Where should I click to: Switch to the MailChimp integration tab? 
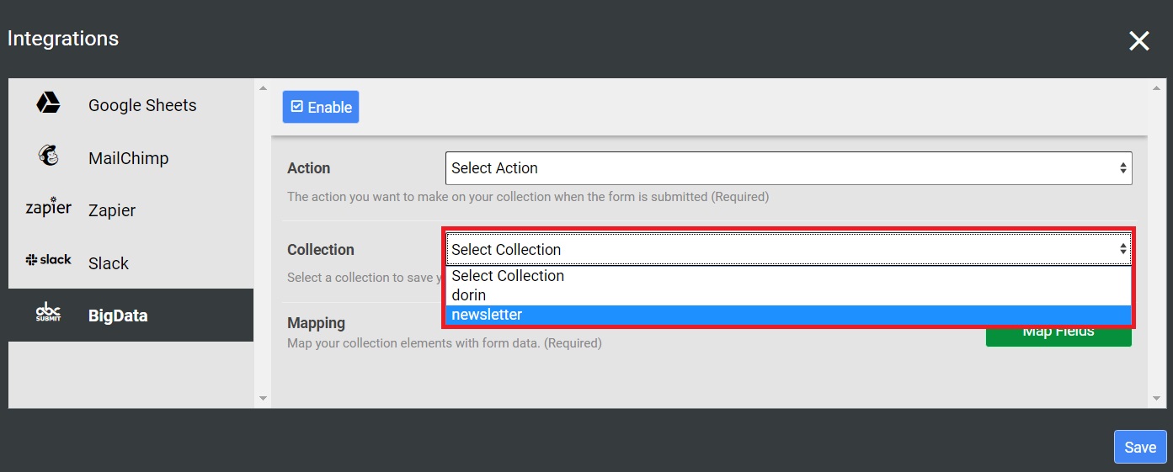pyautogui.click(x=128, y=158)
